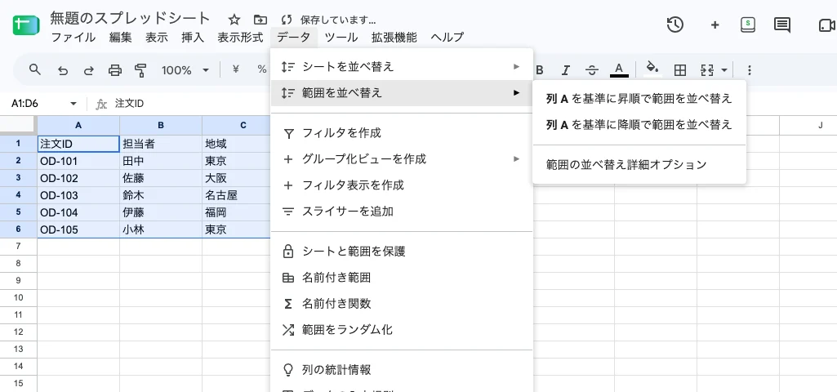This screenshot has height=392, width=837.
Task: Open the 編集 menu
Action: point(121,38)
